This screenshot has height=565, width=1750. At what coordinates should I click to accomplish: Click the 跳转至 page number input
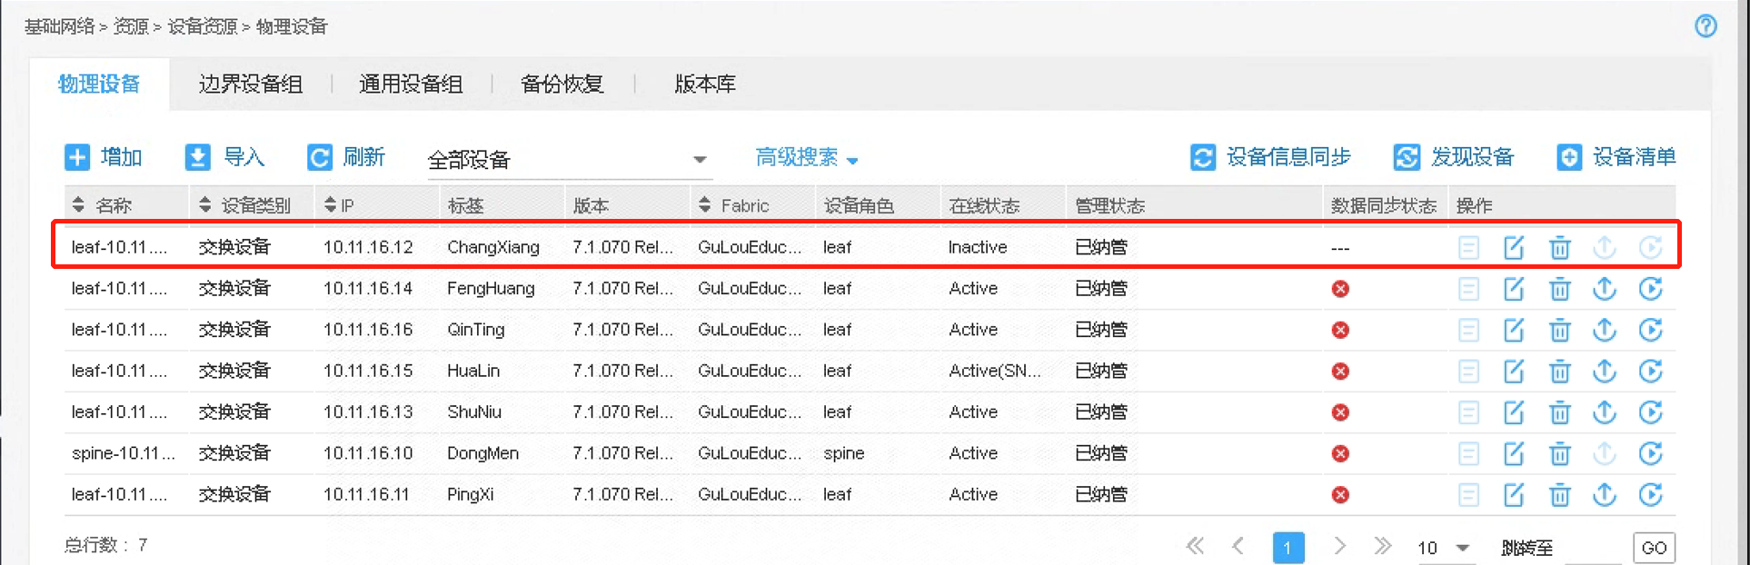pyautogui.click(x=1589, y=548)
